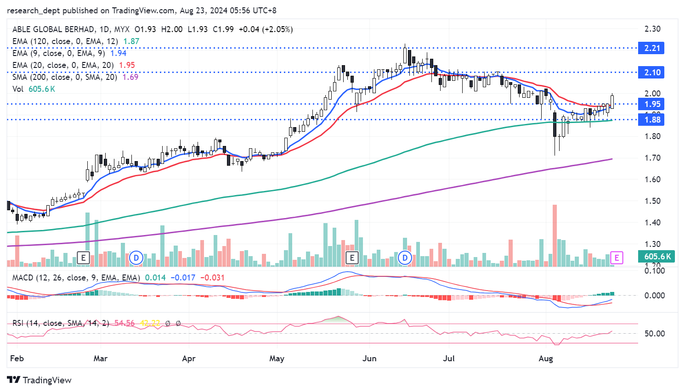Select the EMA 20 indicator legend
Viewport: 685px width, 392px height.
62,65
